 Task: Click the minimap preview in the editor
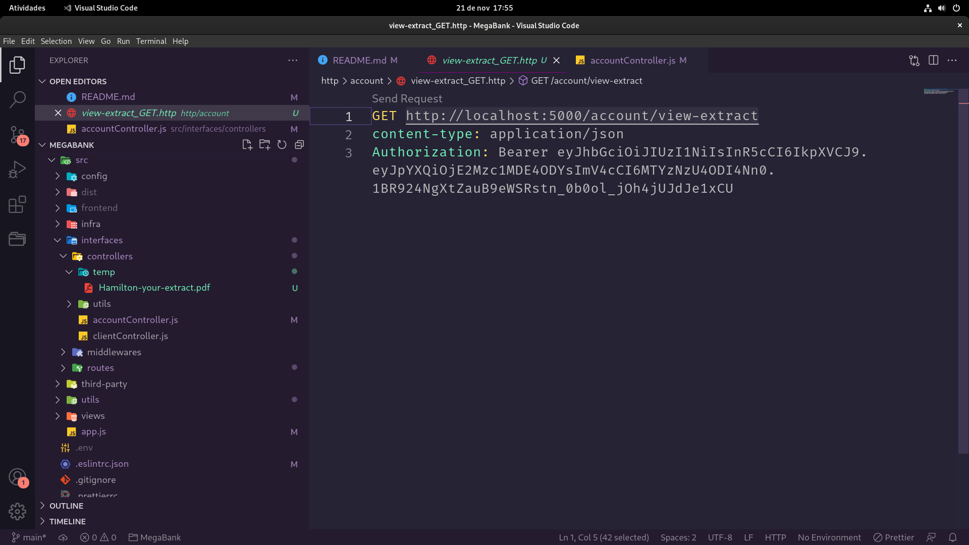click(939, 92)
